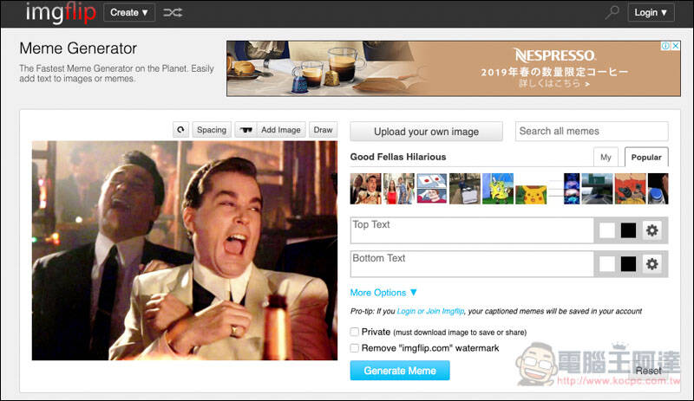Focus the Search all memes field
The height and width of the screenshot is (401, 694).
592,132
